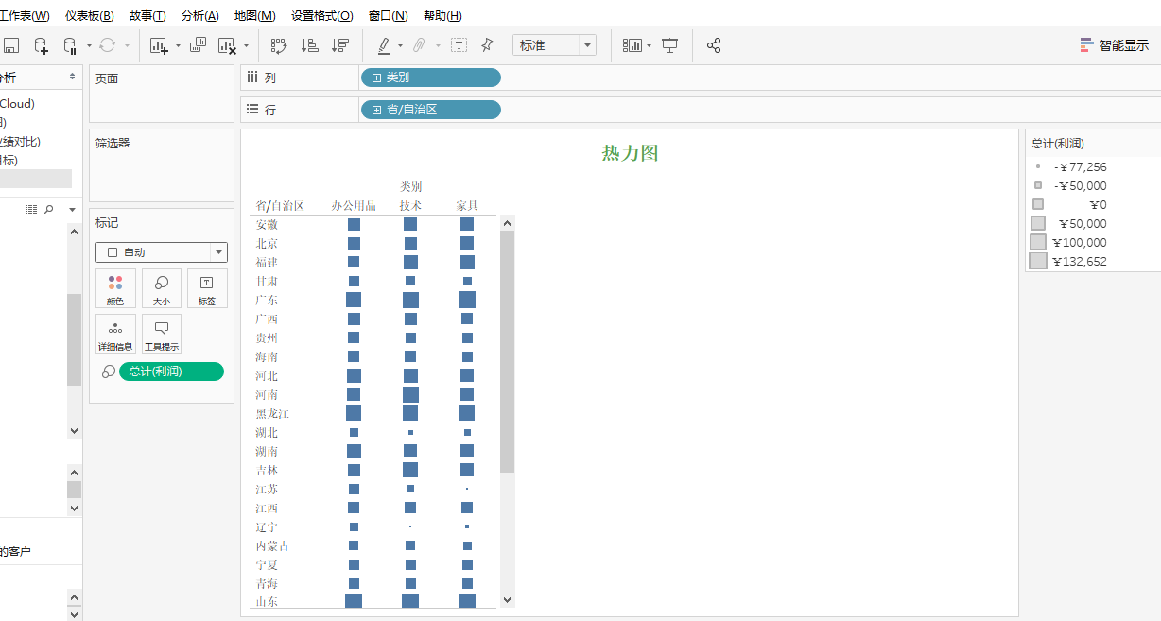Open the mark type 自动 dropdown

point(162,252)
